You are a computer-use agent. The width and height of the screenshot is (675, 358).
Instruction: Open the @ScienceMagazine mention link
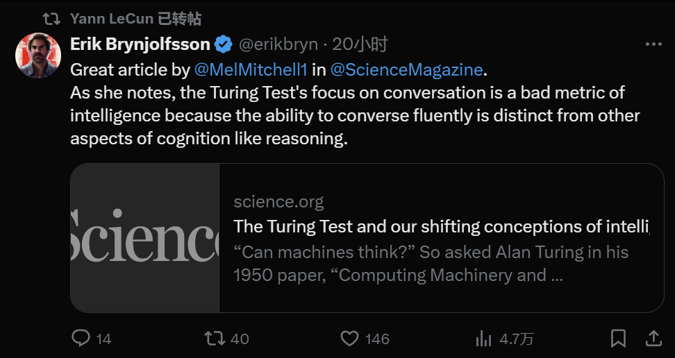406,69
